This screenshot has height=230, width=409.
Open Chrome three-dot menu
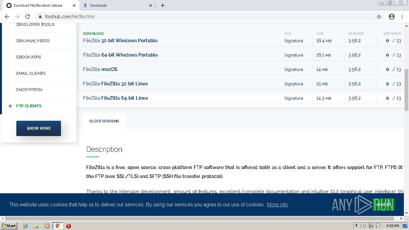tap(402, 17)
